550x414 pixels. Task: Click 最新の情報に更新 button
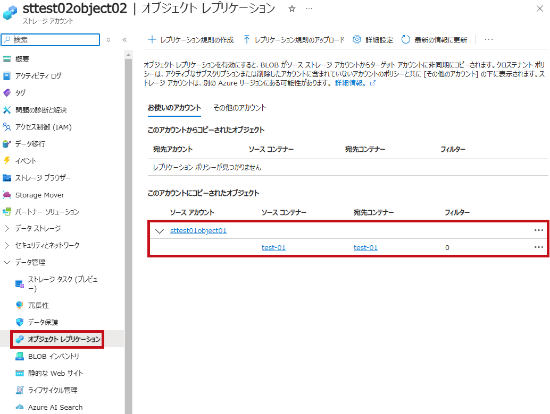pos(434,40)
